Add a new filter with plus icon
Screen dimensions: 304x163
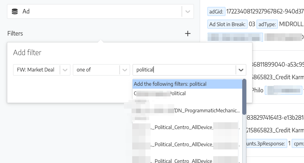188,33
